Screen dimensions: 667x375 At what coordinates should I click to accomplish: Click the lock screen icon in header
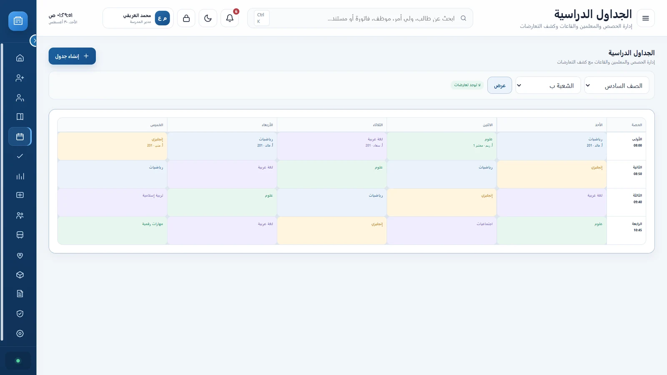click(186, 18)
